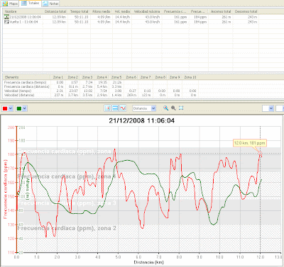The image size is (284, 267).
Task: Click the green color swatch
Action: pyautogui.click(x=19, y=108)
